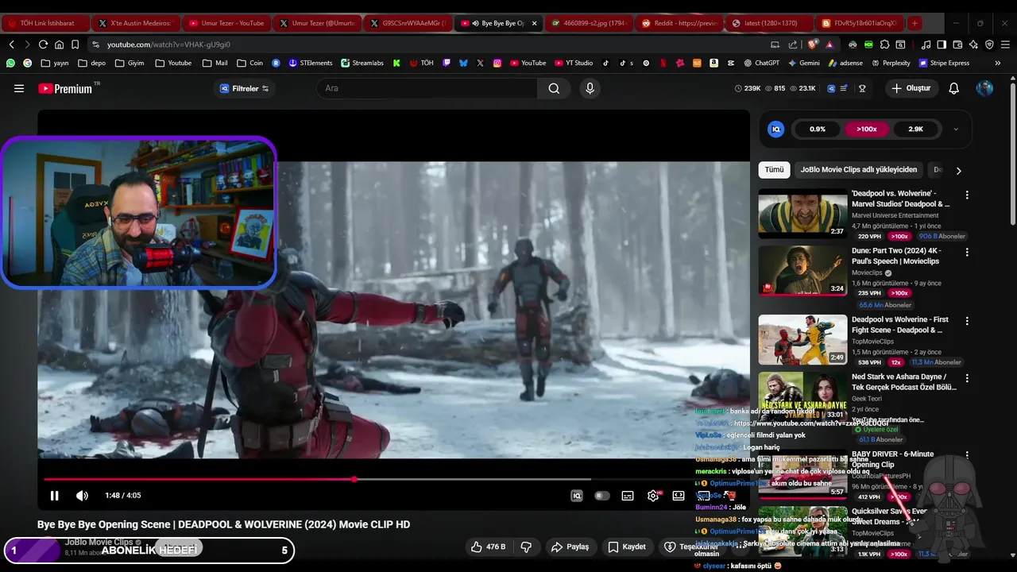
Task: Open player settings gear icon
Action: (653, 496)
